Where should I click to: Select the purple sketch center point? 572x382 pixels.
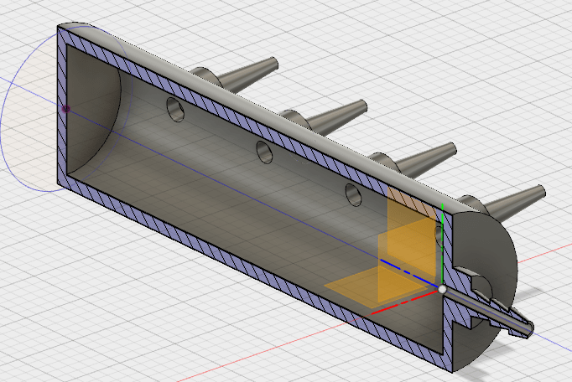point(66,109)
